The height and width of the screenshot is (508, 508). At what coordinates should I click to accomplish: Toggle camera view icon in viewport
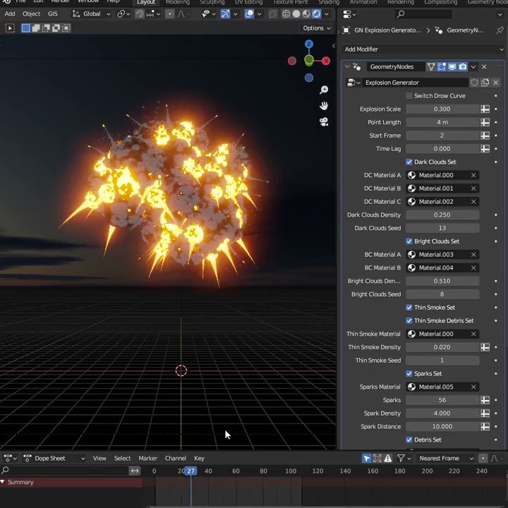[x=324, y=122]
